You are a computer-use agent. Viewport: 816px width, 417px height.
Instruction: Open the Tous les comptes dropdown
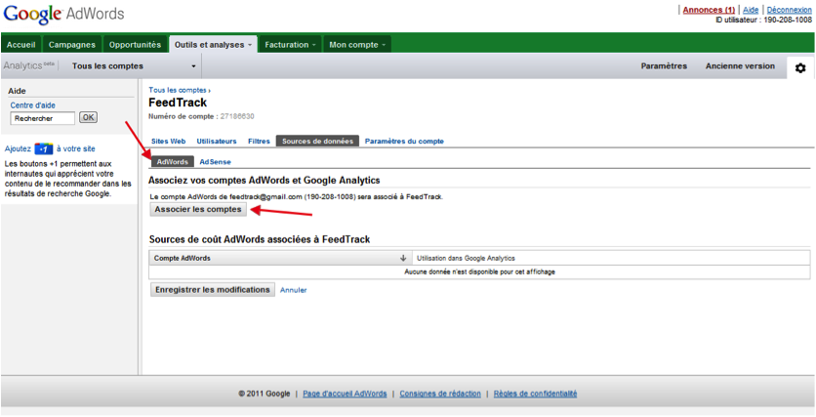click(x=134, y=66)
